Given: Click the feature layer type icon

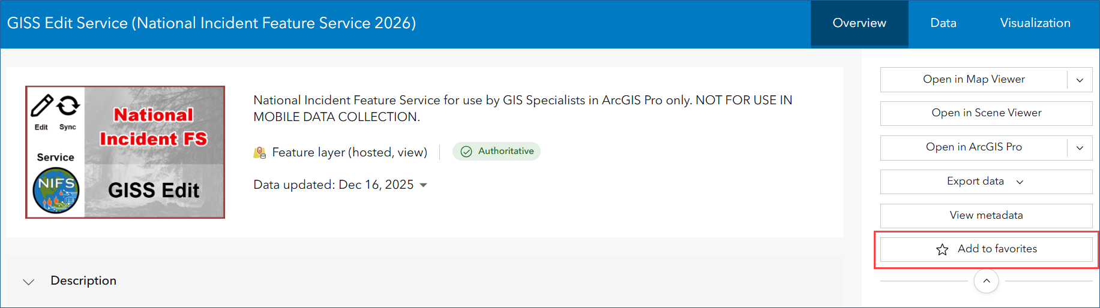Looking at the screenshot, I should coord(259,153).
